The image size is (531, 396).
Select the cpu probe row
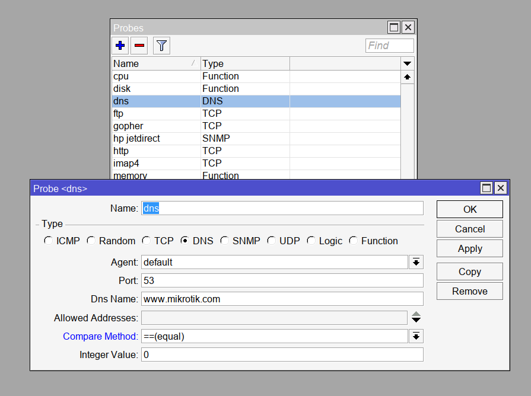[256, 76]
